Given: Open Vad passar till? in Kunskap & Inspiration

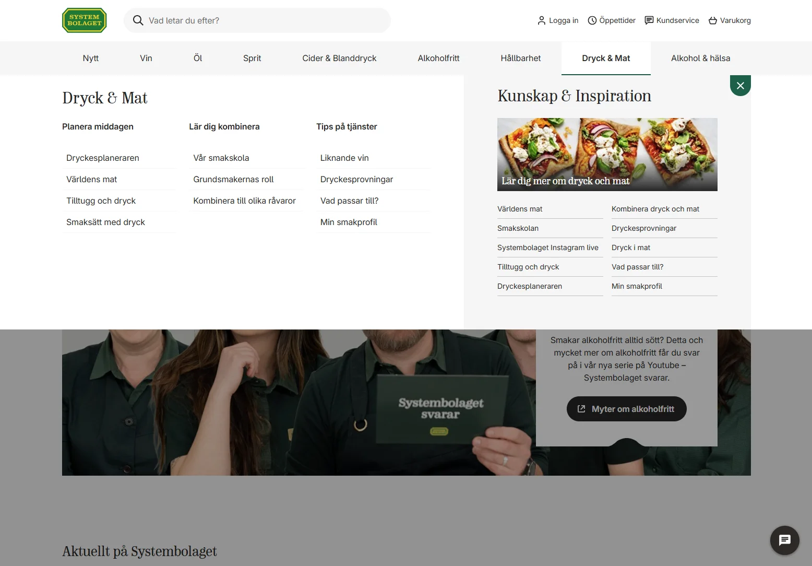Looking at the screenshot, I should tap(664, 267).
